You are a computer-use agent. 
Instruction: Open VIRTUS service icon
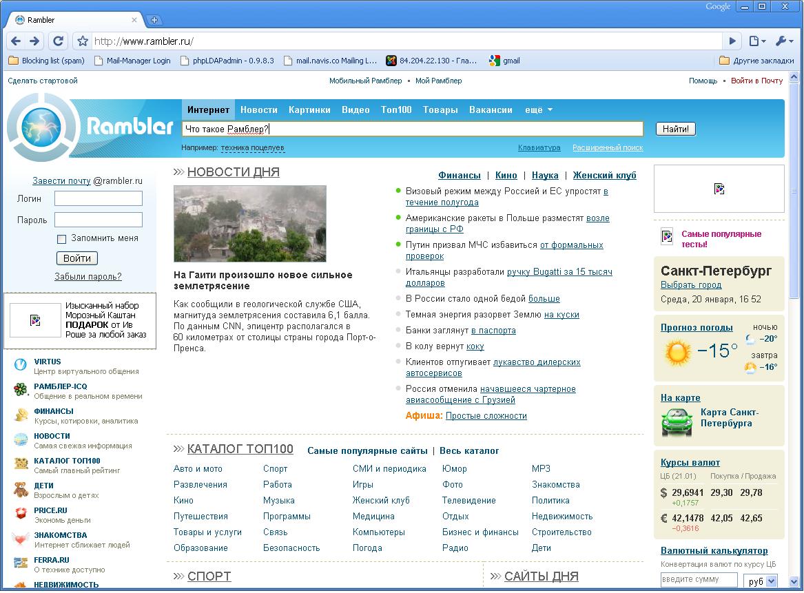21,364
